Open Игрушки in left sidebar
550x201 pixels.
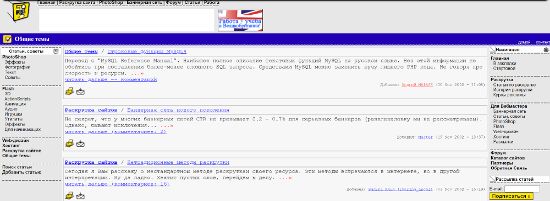tap(14, 114)
